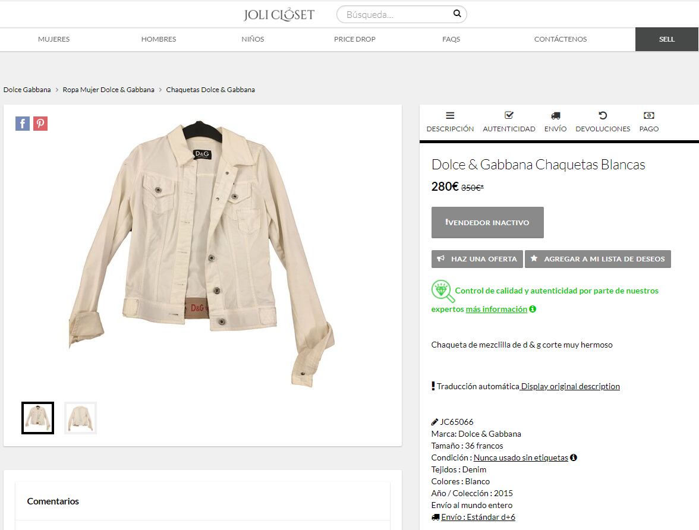699x530 pixels.
Task: Pin the jacket on Pinterest
Action: [40, 124]
